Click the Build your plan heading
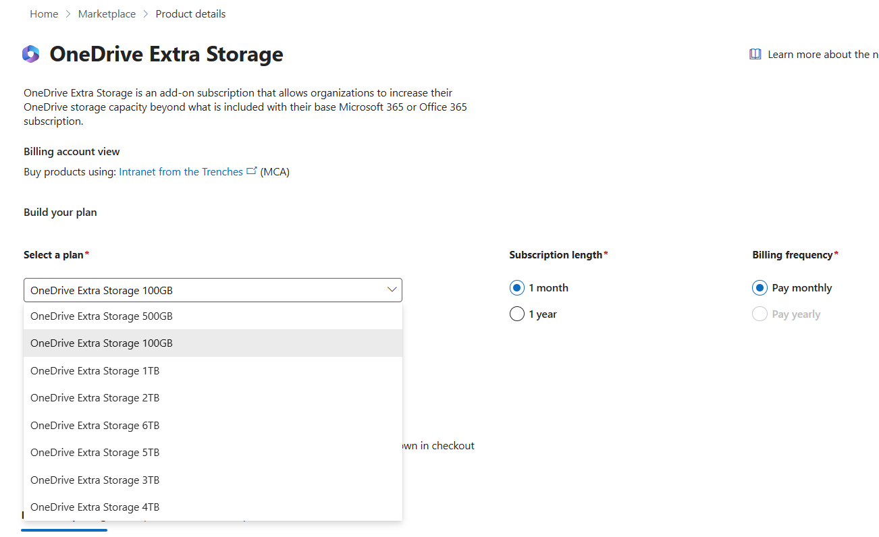 pos(60,213)
